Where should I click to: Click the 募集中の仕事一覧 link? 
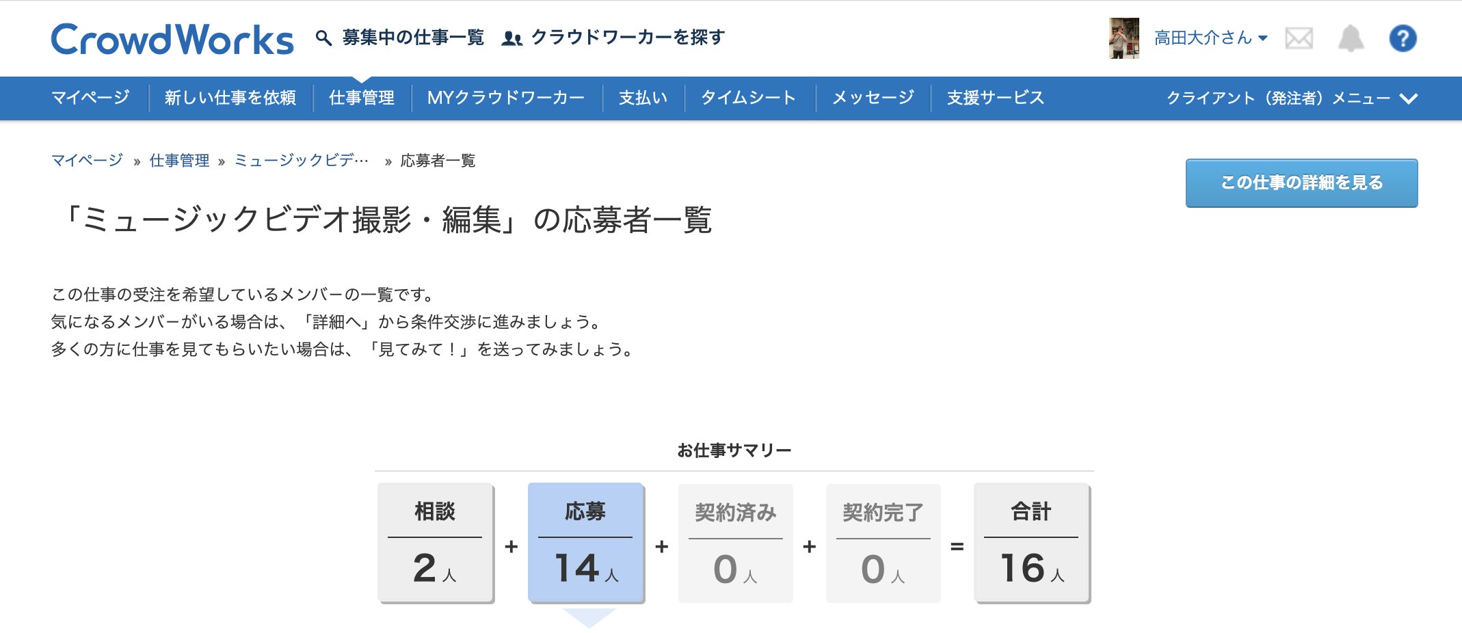(413, 38)
